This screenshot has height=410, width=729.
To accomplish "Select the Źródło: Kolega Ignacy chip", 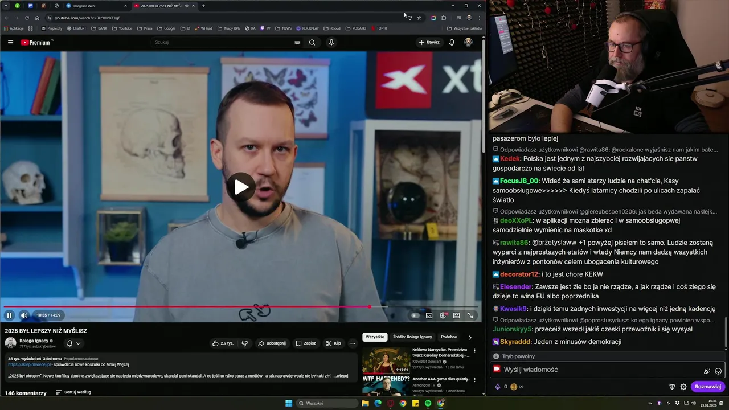I will (412, 337).
